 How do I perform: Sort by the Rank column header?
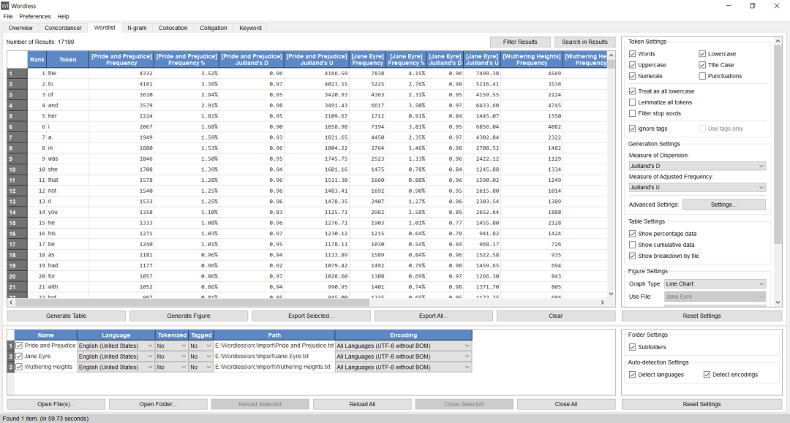coord(37,59)
